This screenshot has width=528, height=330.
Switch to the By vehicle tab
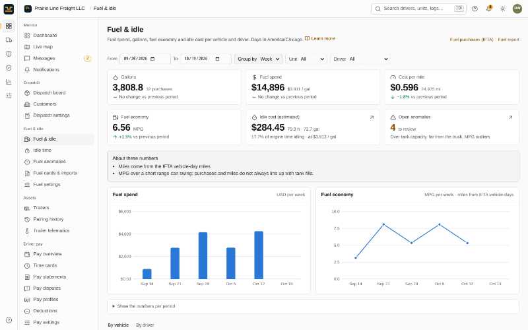(118, 325)
